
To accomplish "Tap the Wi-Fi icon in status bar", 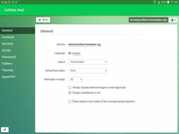I will pos(155,2).
